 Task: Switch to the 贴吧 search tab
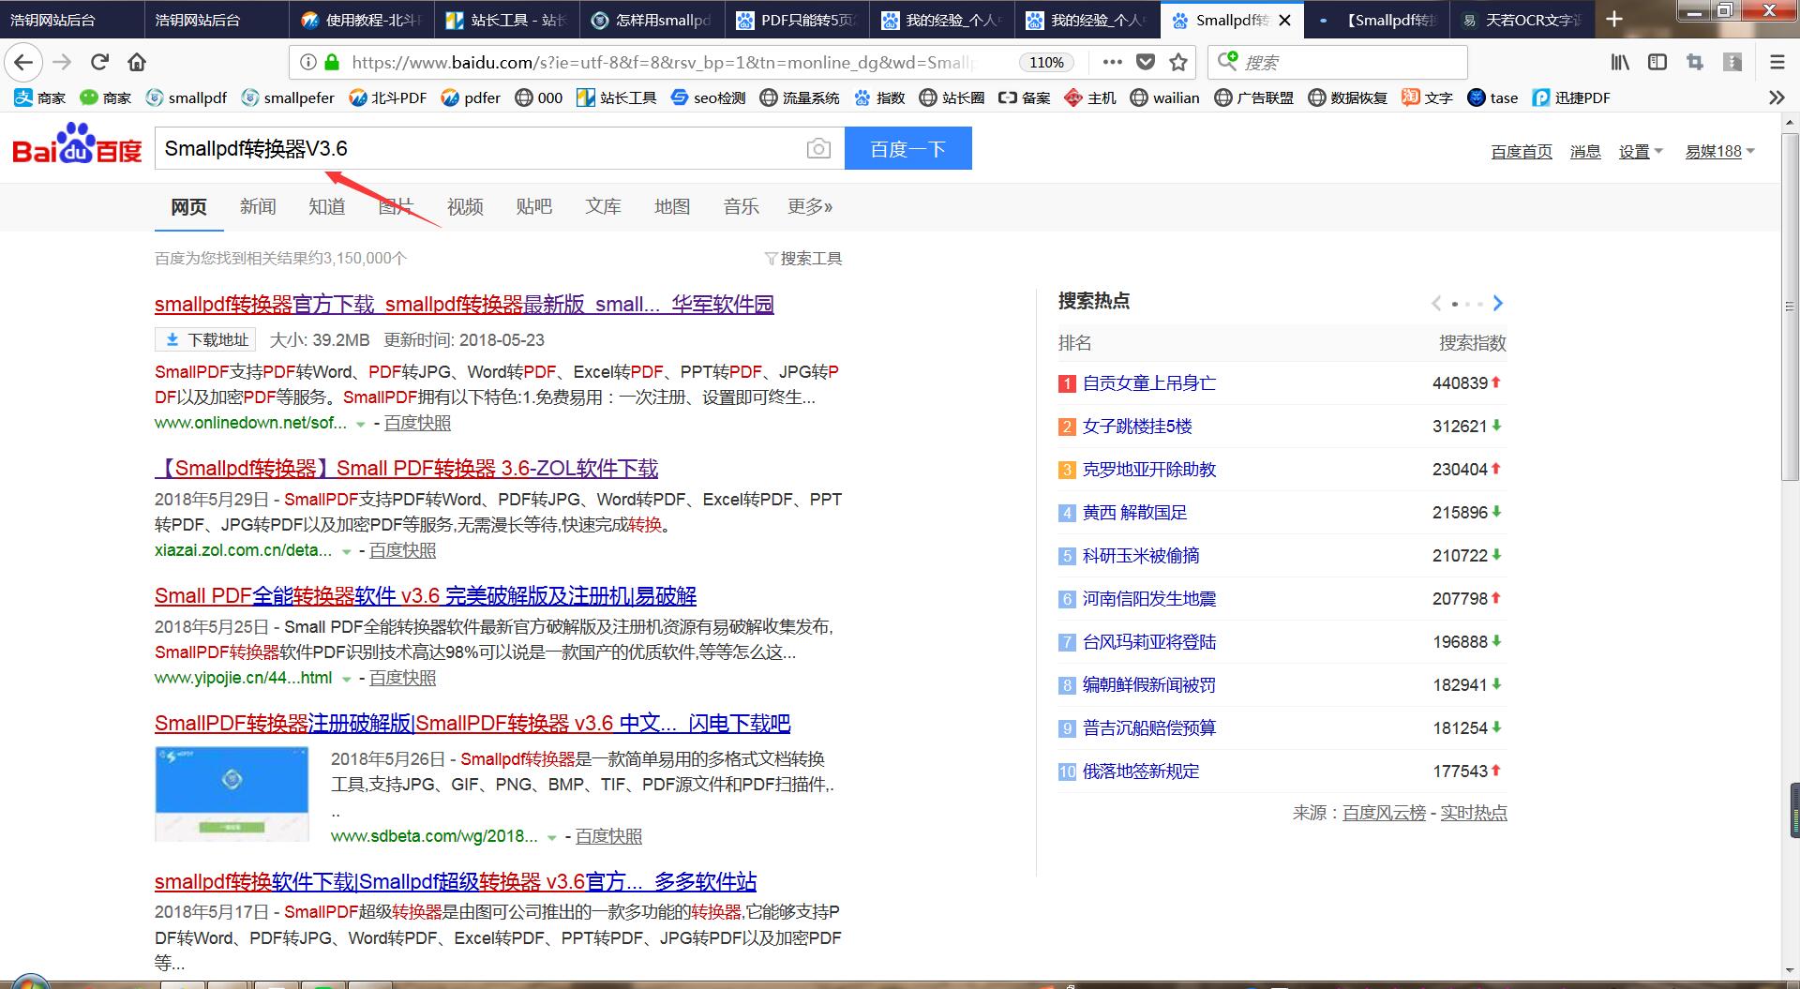(x=534, y=207)
